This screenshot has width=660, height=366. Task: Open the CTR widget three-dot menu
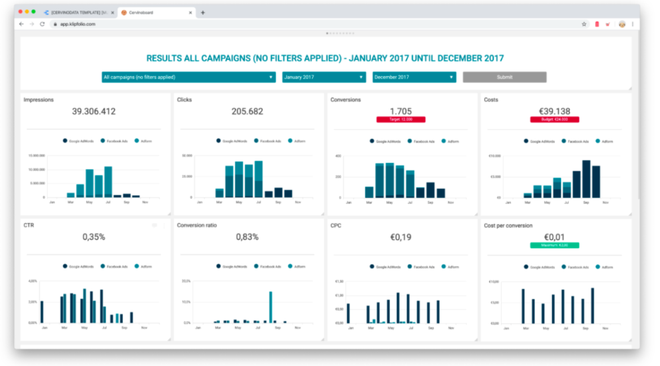164,225
